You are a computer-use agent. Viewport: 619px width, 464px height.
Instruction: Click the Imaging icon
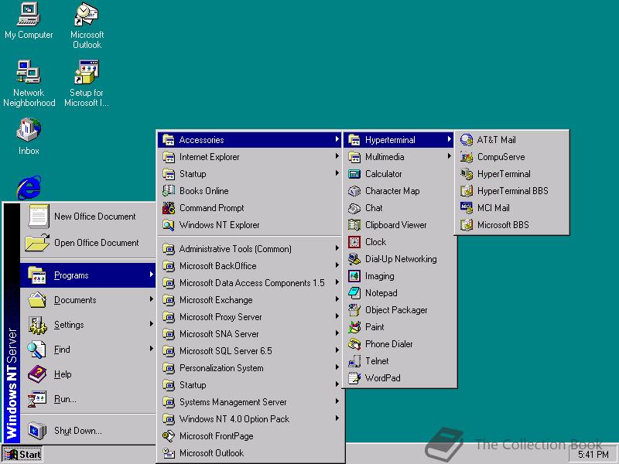pyautogui.click(x=354, y=276)
